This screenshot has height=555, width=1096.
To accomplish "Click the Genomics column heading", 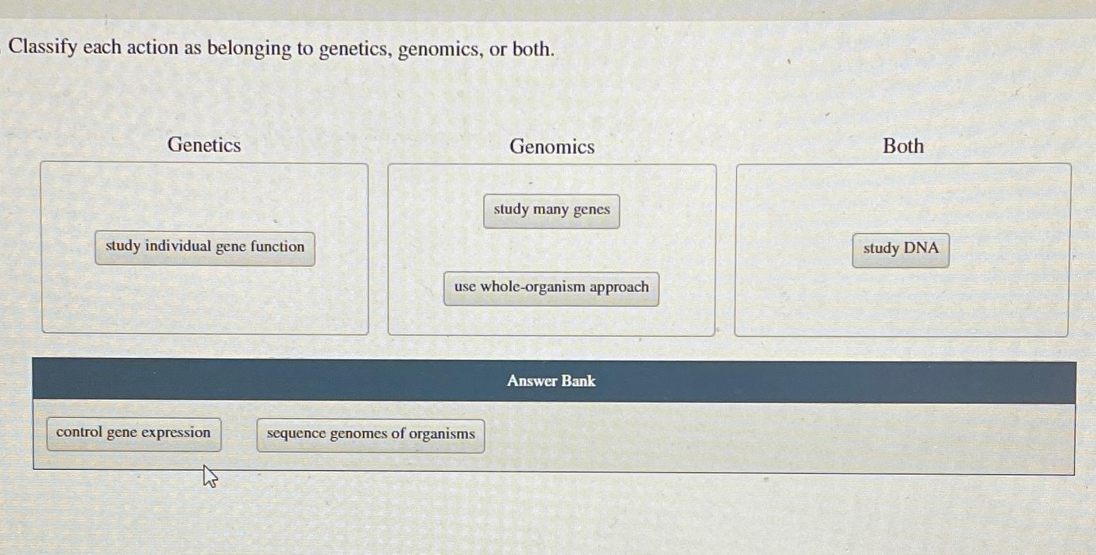I will click(x=551, y=147).
